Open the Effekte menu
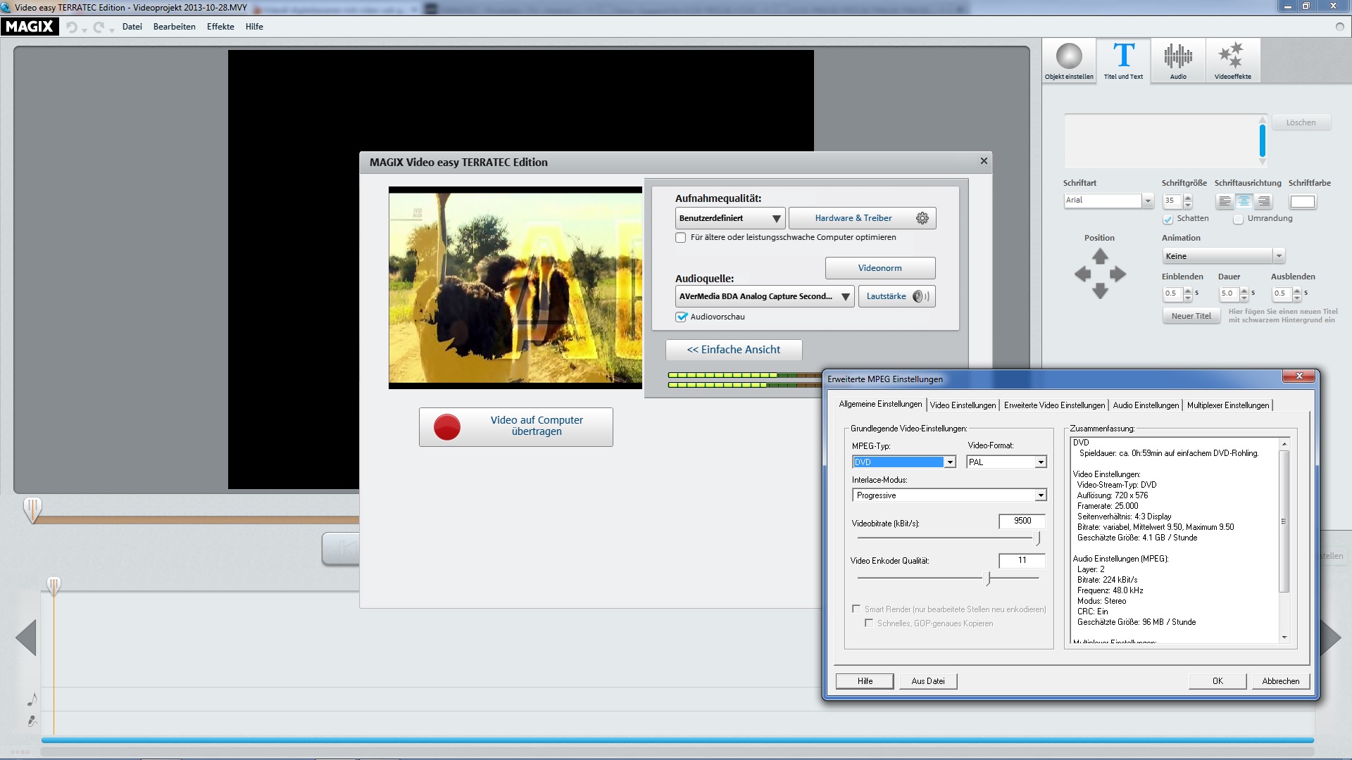Viewport: 1352px width, 760px height. (x=220, y=27)
